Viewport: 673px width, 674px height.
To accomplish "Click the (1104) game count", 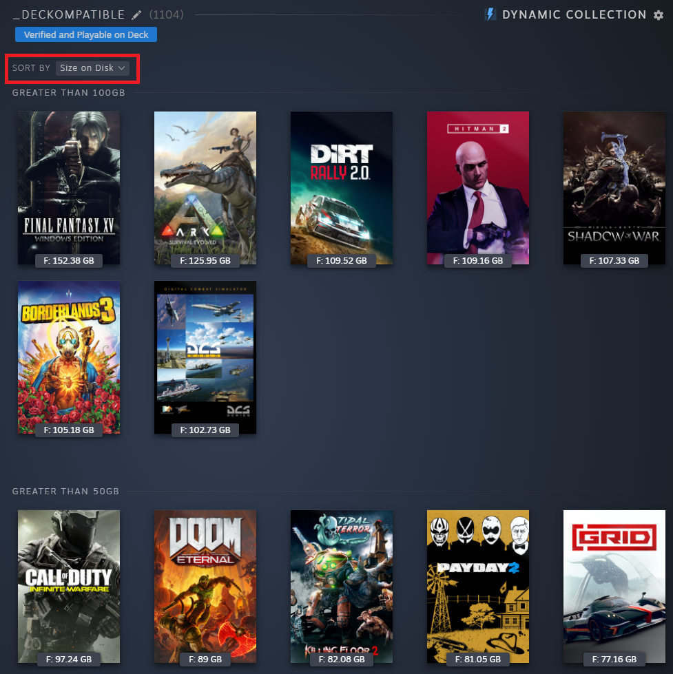I will 167,14.
